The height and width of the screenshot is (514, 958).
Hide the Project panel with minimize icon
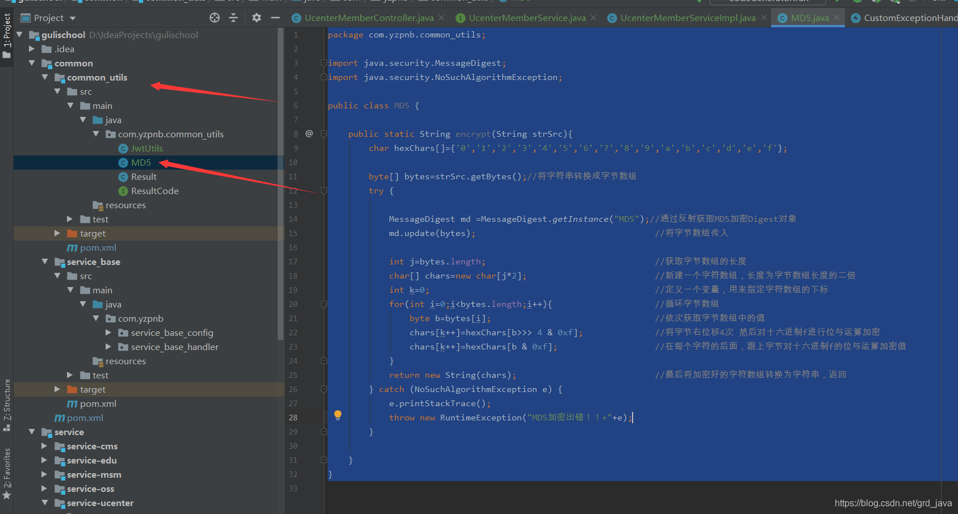tap(275, 18)
